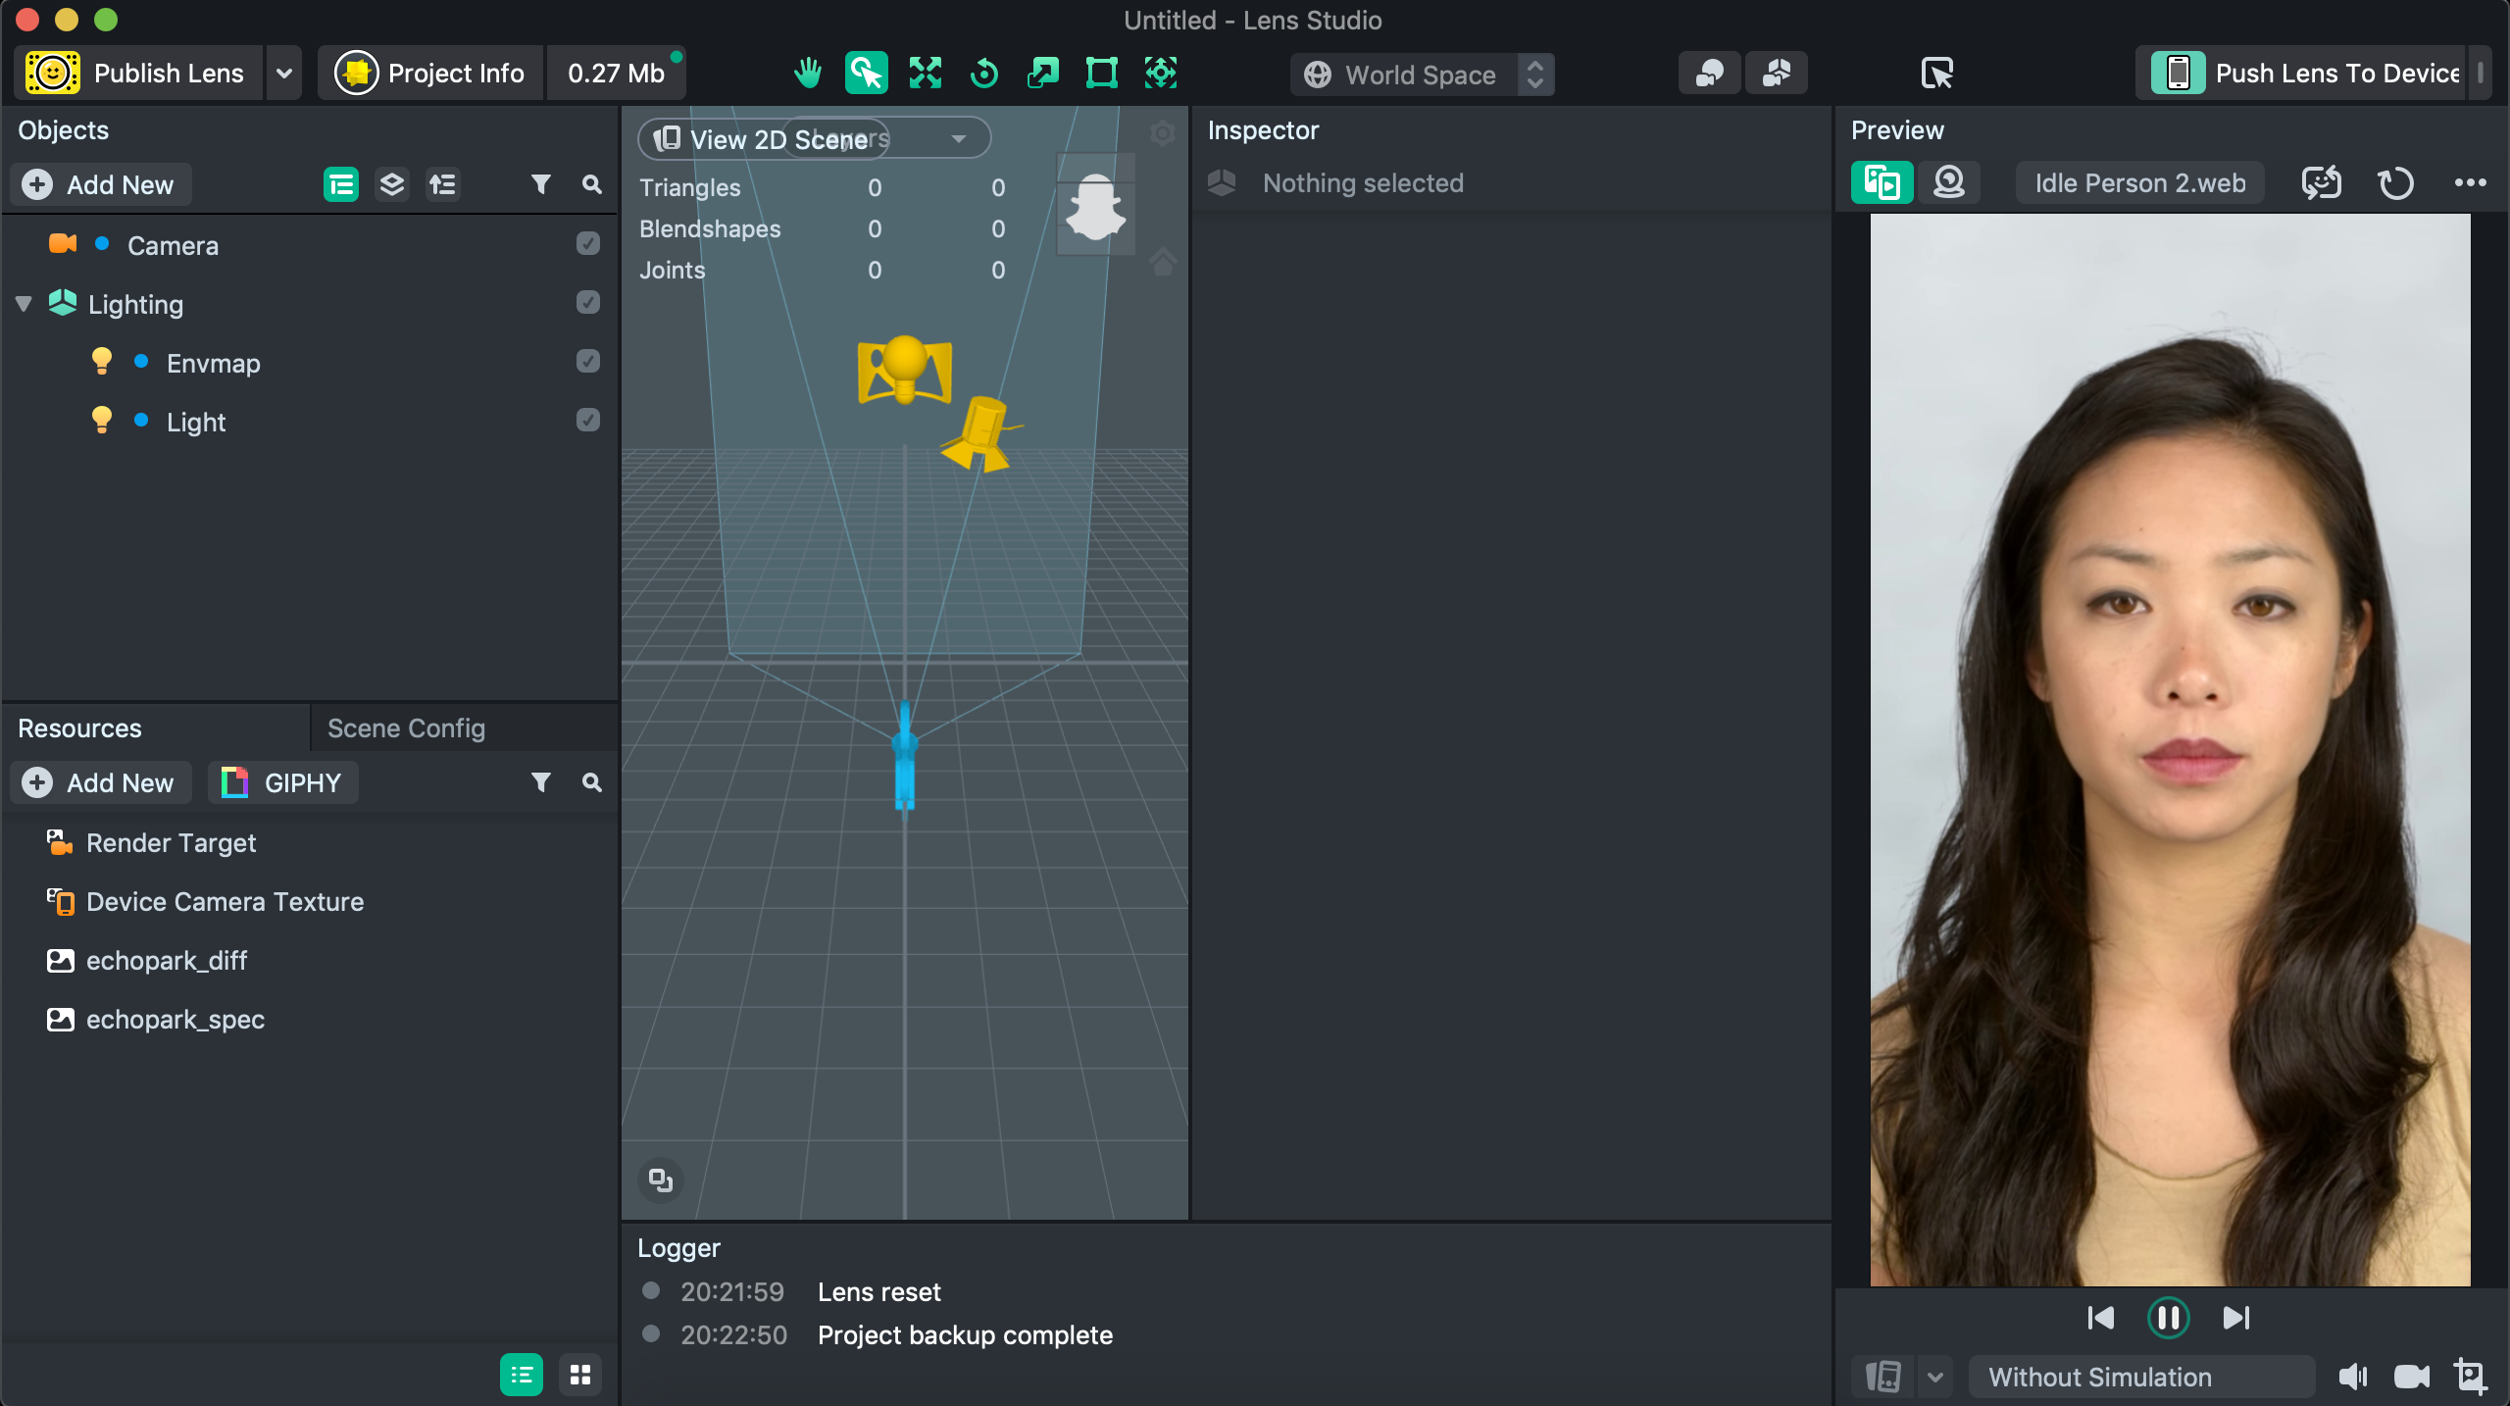Toggle Light object enabled checkbox
The height and width of the screenshot is (1406, 2510).
(588, 421)
